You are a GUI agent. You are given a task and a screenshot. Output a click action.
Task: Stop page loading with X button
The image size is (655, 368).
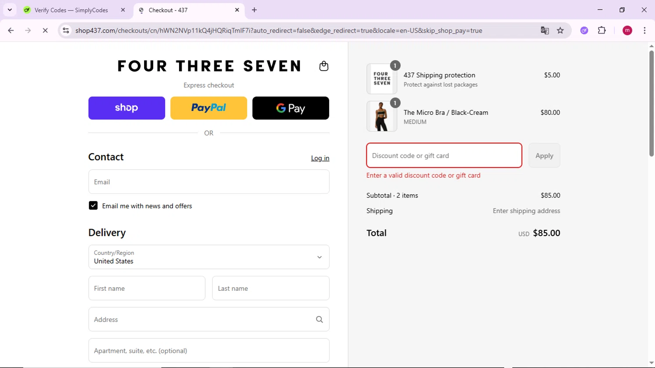coord(45,31)
